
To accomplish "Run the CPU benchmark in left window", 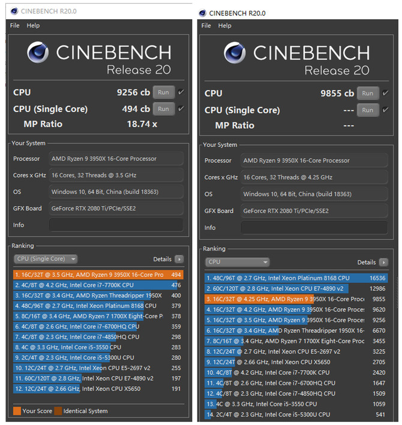I will (163, 92).
